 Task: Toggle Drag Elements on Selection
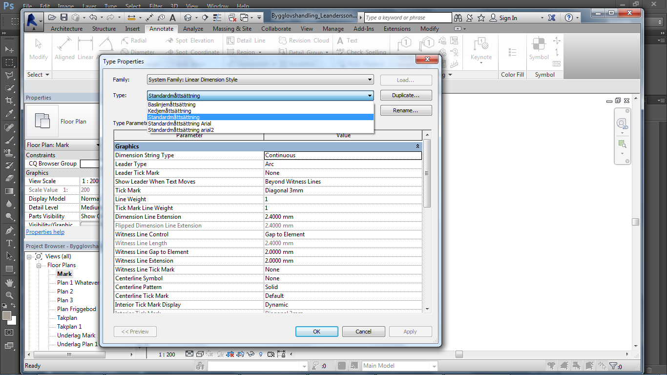point(602,366)
